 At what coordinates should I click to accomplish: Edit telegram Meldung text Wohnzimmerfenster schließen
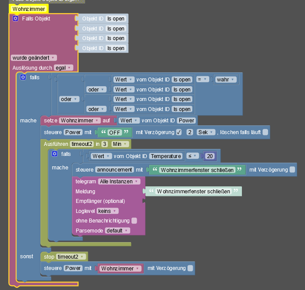[193, 192]
